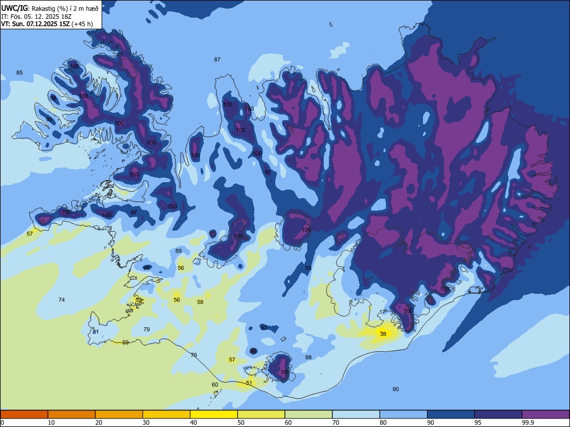The width and height of the screenshot is (570, 427).
Task: Click the map value '58' in the western lowlands
Action: pos(200,302)
